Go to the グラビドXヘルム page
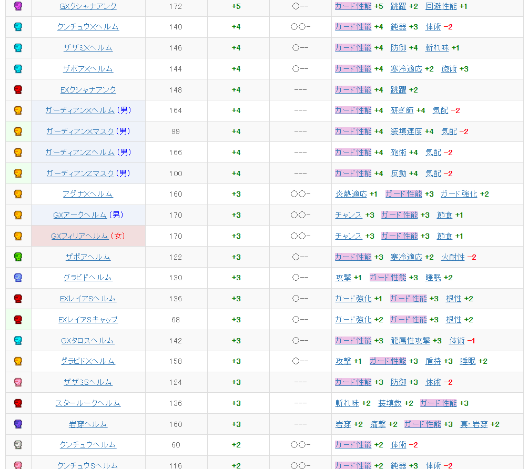This screenshot has width=528, height=469. 88,361
